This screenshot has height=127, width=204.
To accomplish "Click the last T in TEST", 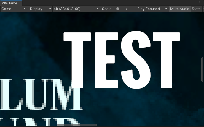I will point(166,59).
